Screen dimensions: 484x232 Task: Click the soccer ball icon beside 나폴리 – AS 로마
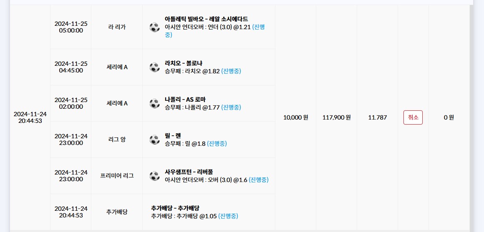coord(154,103)
